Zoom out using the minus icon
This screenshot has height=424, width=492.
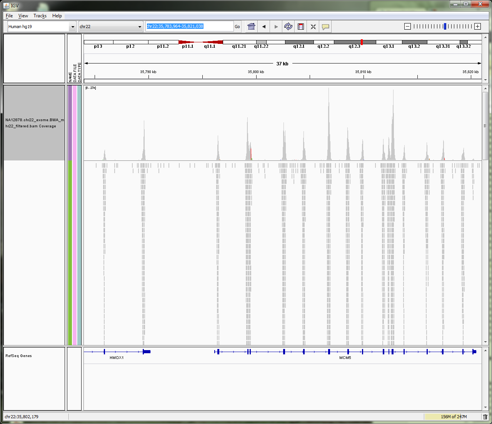click(407, 27)
